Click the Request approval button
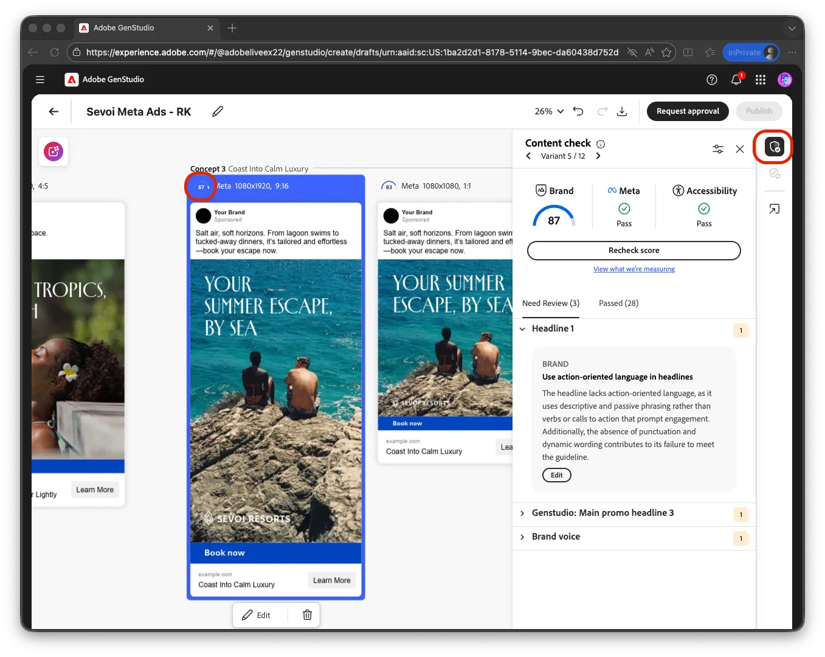825x657 pixels. pyautogui.click(x=688, y=111)
